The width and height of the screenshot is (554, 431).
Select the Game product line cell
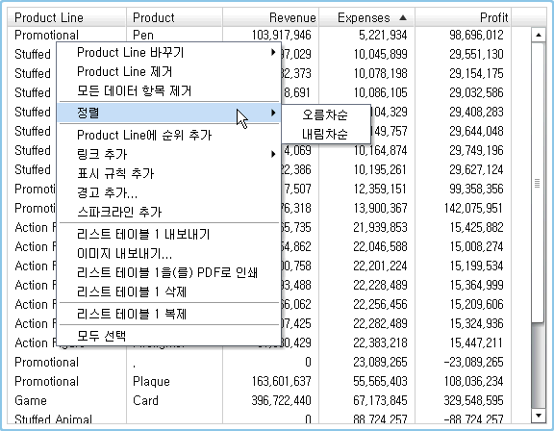click(x=31, y=400)
